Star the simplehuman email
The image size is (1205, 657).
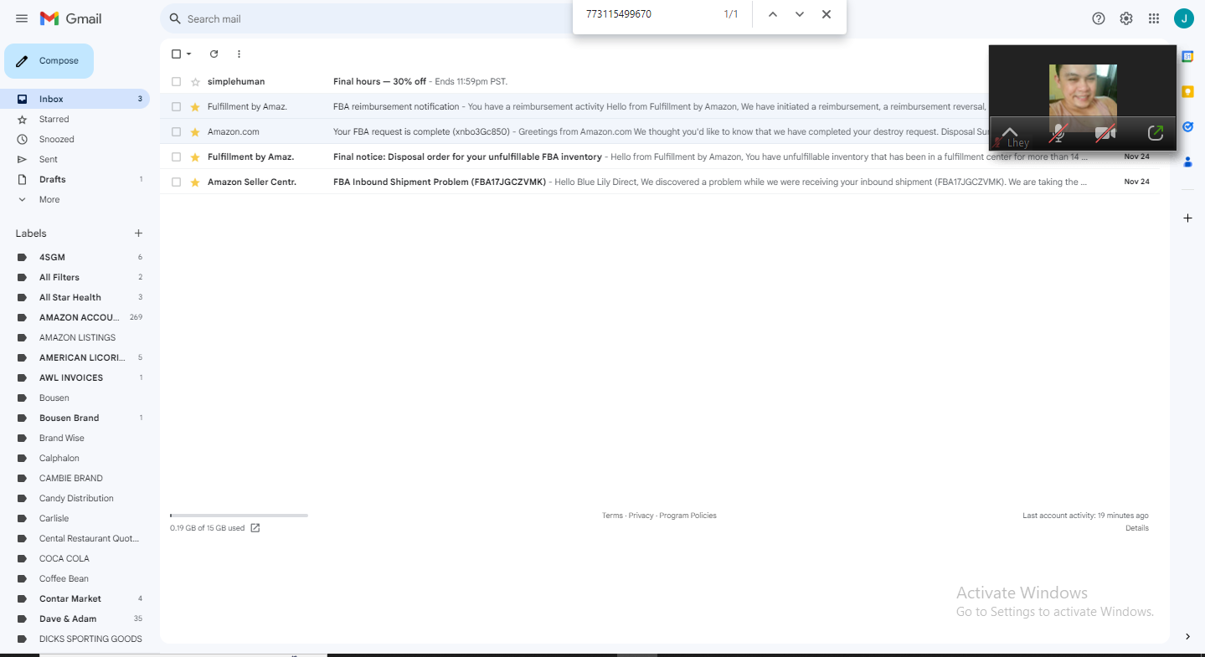click(195, 81)
